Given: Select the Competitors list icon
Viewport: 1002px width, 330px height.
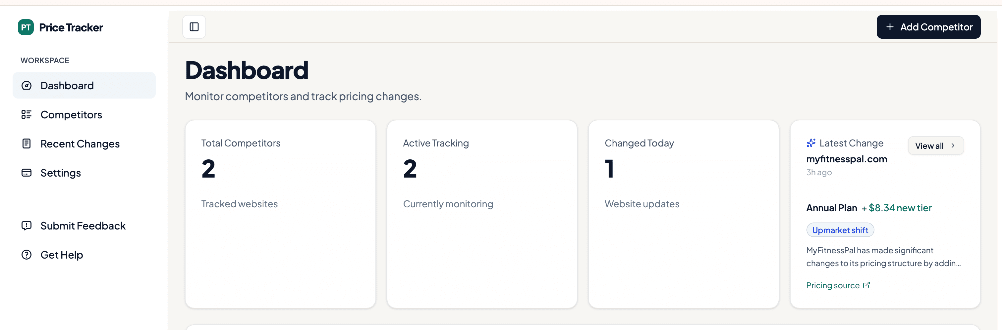Looking at the screenshot, I should pyautogui.click(x=27, y=114).
